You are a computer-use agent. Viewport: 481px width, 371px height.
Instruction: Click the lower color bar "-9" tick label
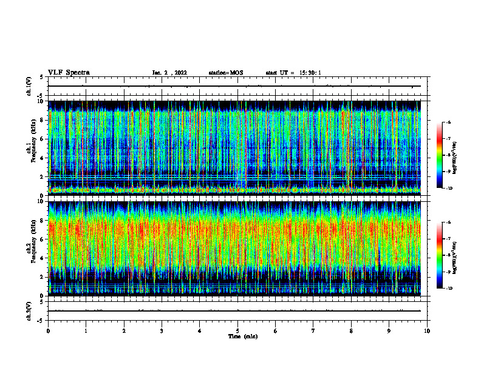point(448,272)
